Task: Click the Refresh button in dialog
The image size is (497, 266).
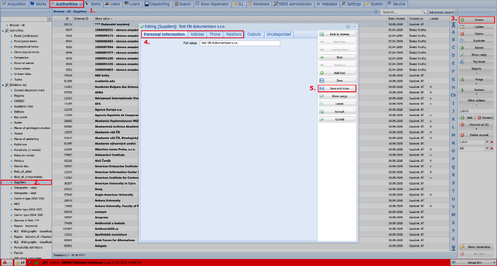Action: pyautogui.click(x=337, y=112)
